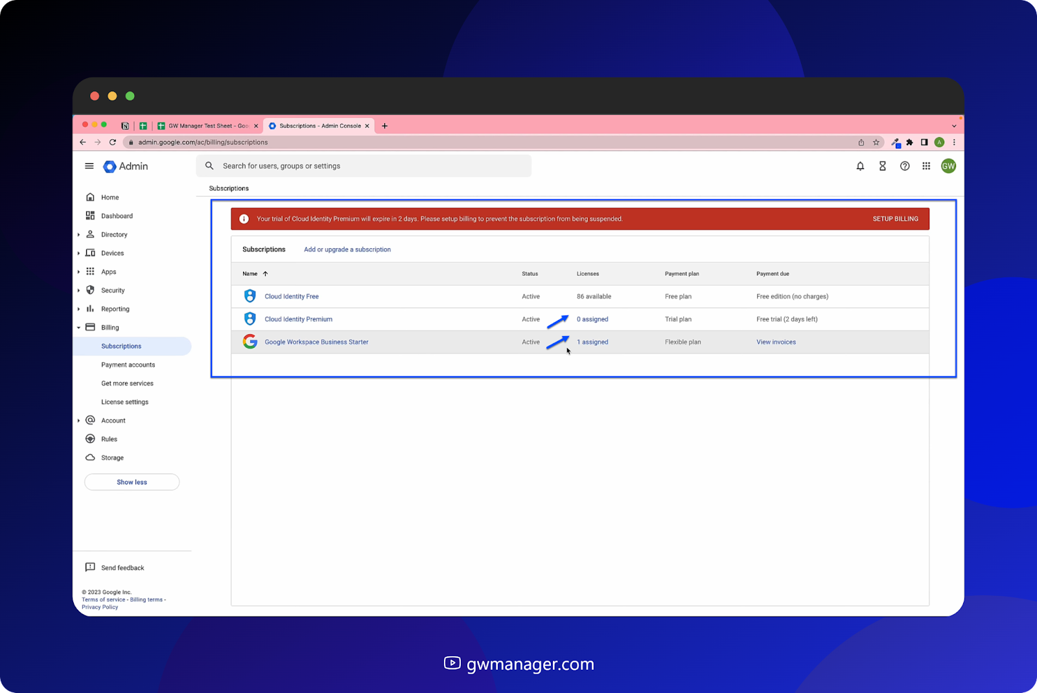Expand the Directory sidebar section
Viewport: 1037px width, 693px height.
78,234
